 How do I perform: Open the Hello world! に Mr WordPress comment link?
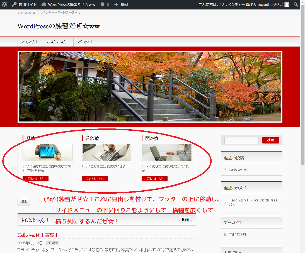pyautogui.click(x=253, y=202)
